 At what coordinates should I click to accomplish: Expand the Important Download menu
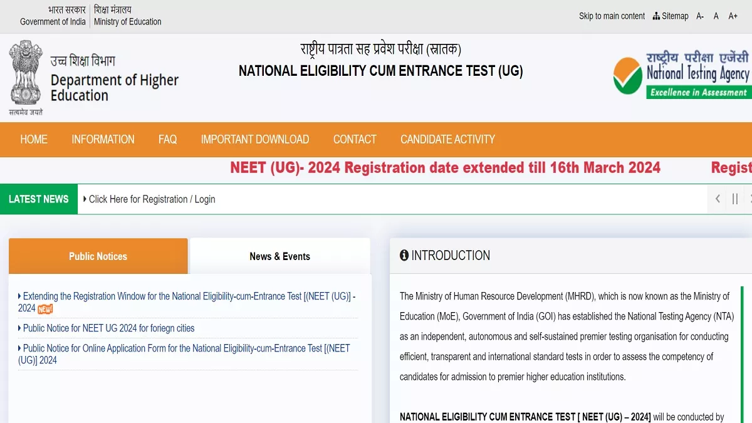(x=254, y=139)
